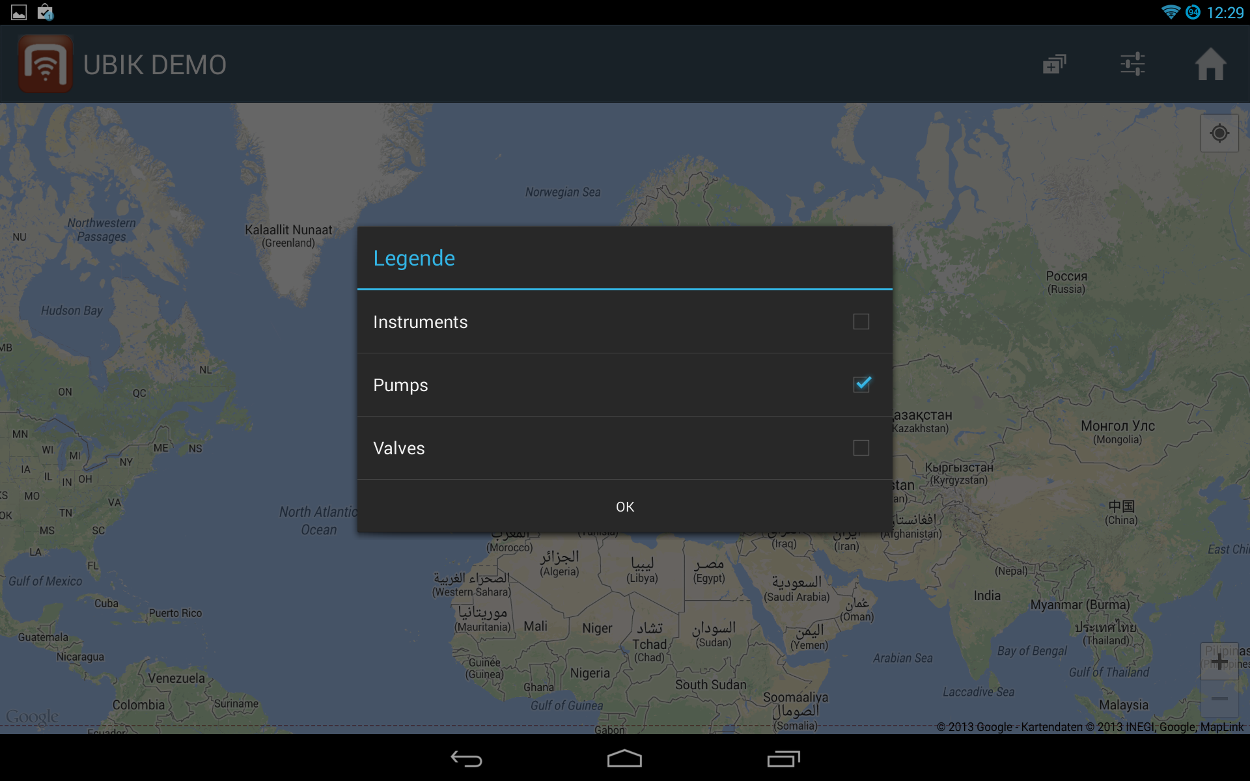Tap the UBIK DEMO title text
The width and height of the screenshot is (1250, 781).
[155, 65]
